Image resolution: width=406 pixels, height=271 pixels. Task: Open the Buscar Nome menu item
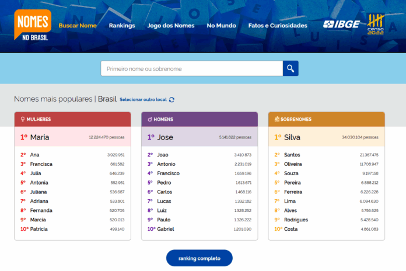78,26
